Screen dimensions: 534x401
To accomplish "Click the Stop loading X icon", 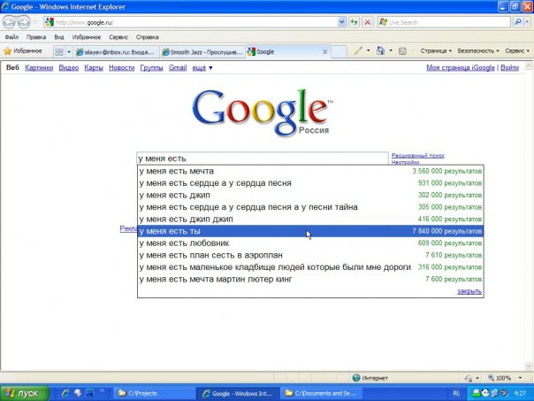I will click(367, 22).
